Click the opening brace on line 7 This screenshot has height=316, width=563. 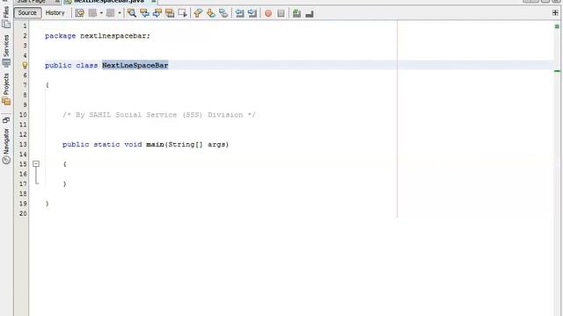47,85
